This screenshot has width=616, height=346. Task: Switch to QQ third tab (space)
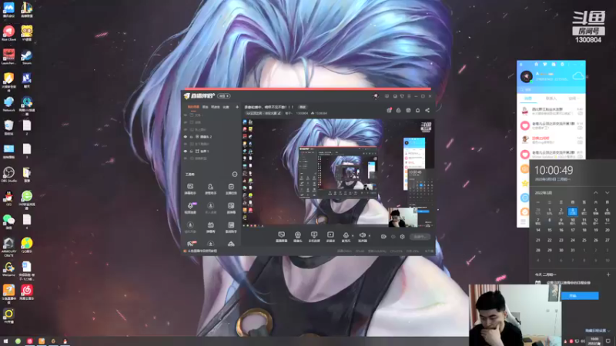tap(573, 98)
